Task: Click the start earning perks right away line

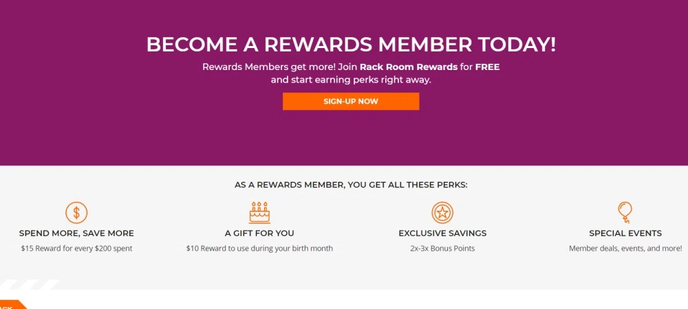Action: 351,80
